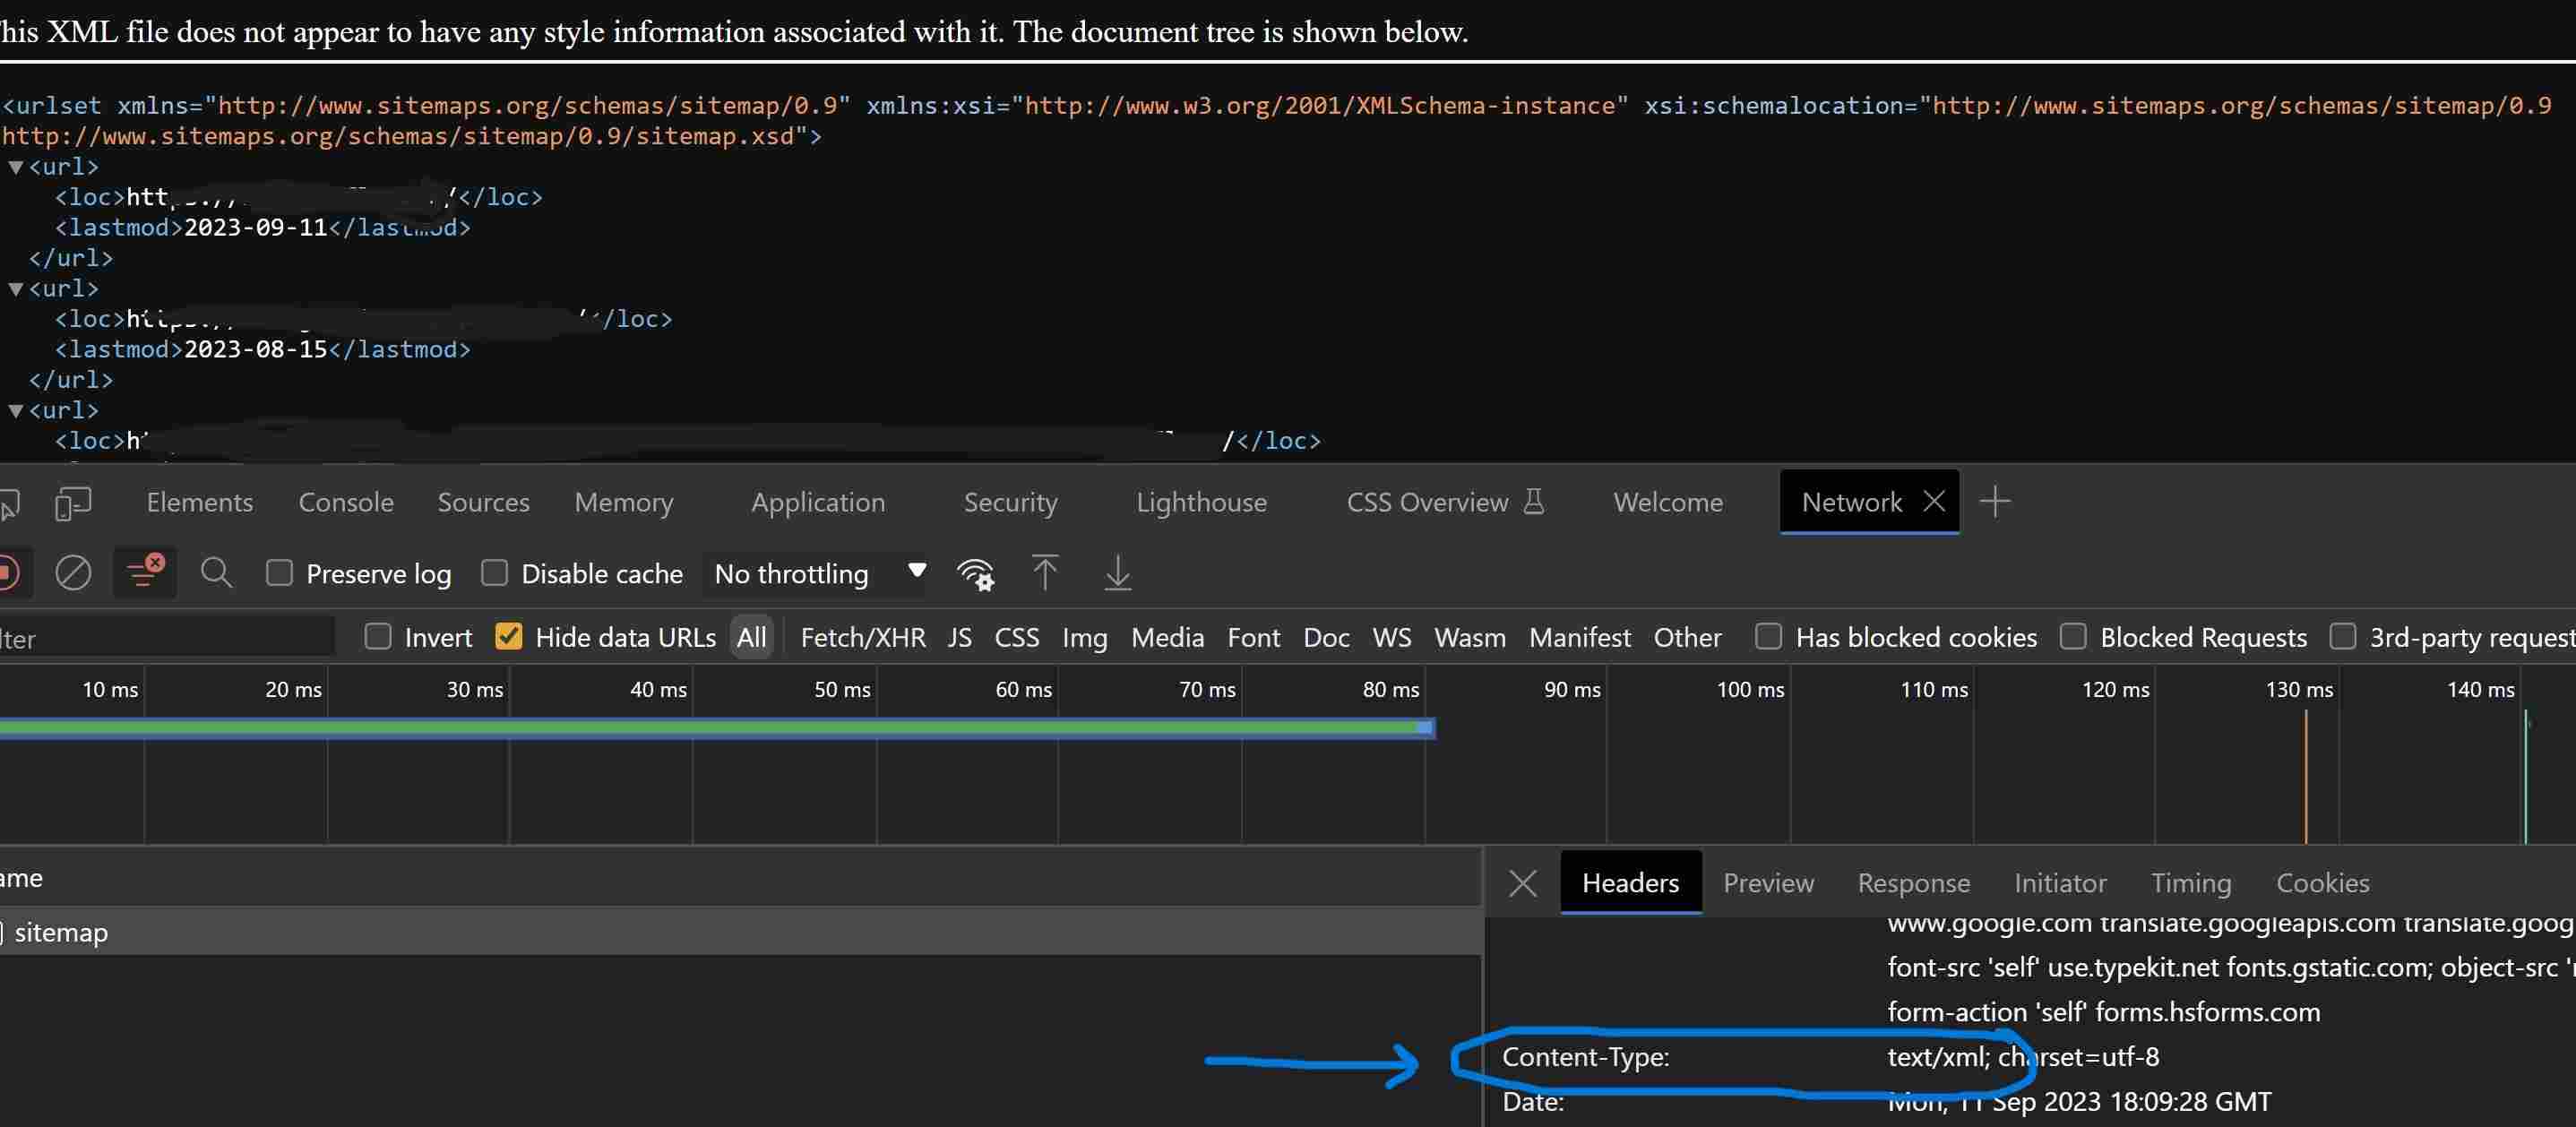Enable the Disable cache checkbox

(494, 573)
